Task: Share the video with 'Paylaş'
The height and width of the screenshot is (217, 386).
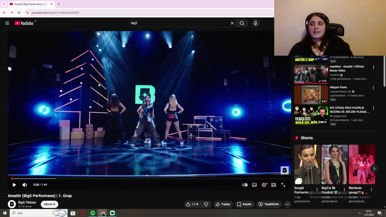Action: 223,204
